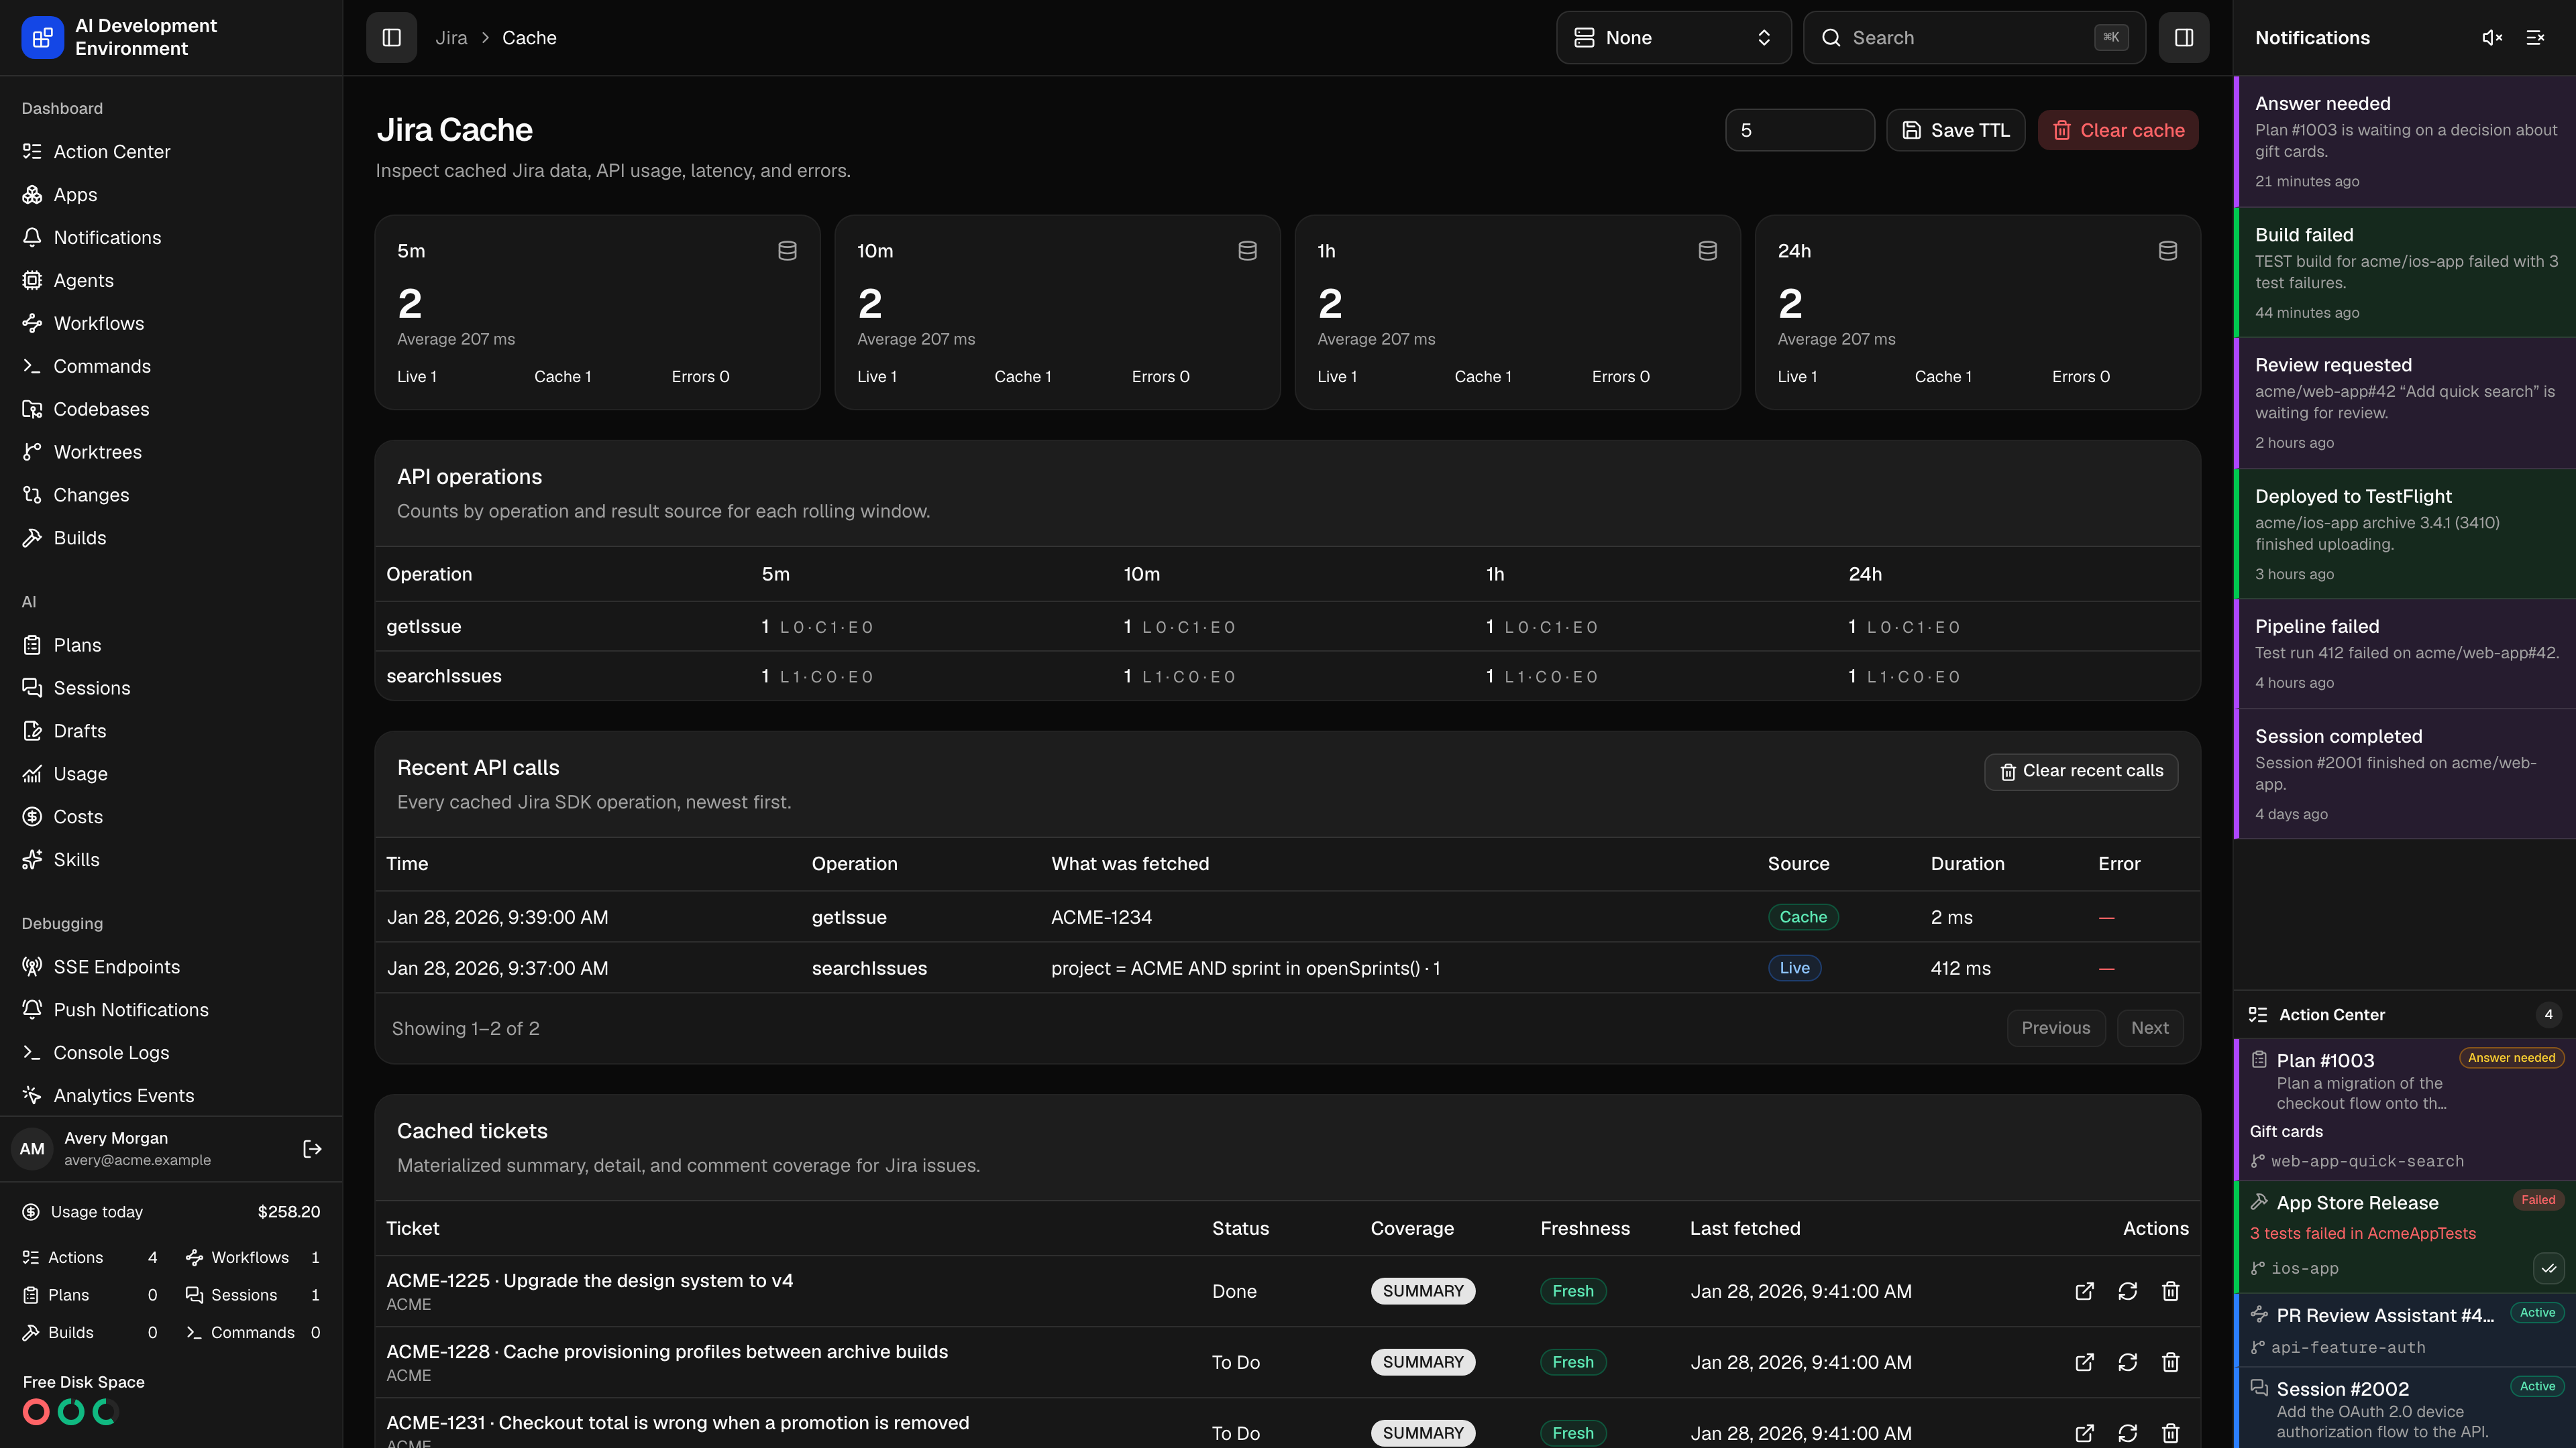Open Costs in sidebar
The height and width of the screenshot is (1448, 2576).
(171, 817)
